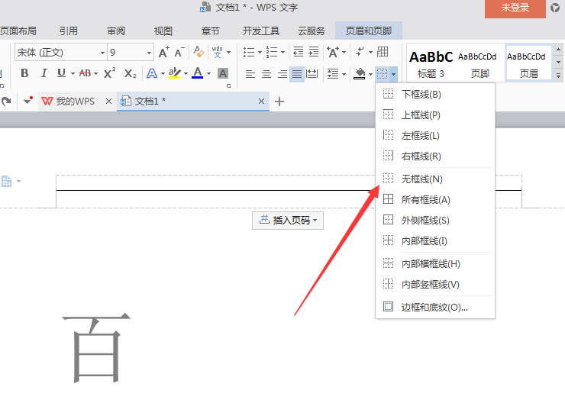Click the decrease indent icon
565x403 pixels.
(298, 53)
